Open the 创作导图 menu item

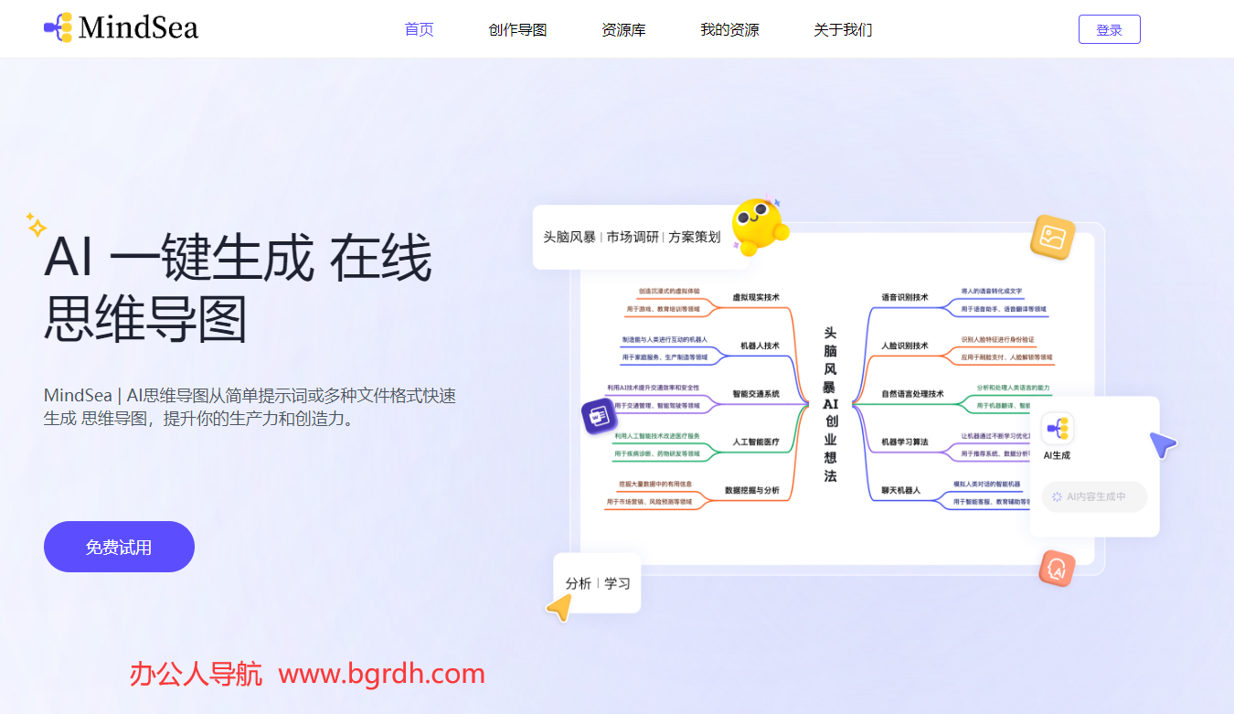click(x=518, y=29)
